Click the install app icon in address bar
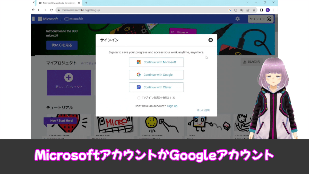Viewport: 309px width, 174px height. pos(236,10)
